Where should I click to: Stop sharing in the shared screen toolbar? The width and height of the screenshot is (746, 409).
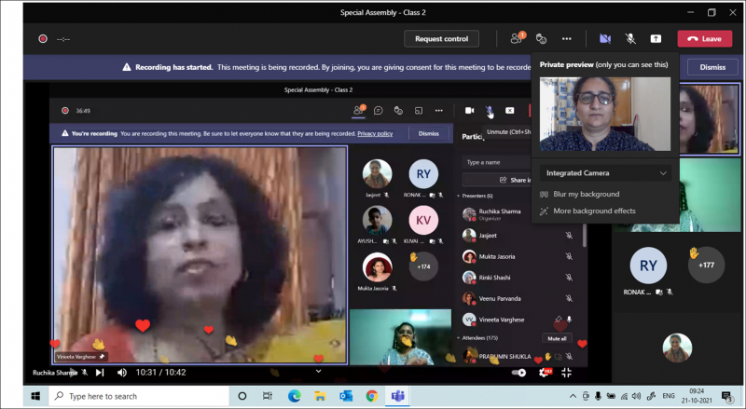509,110
